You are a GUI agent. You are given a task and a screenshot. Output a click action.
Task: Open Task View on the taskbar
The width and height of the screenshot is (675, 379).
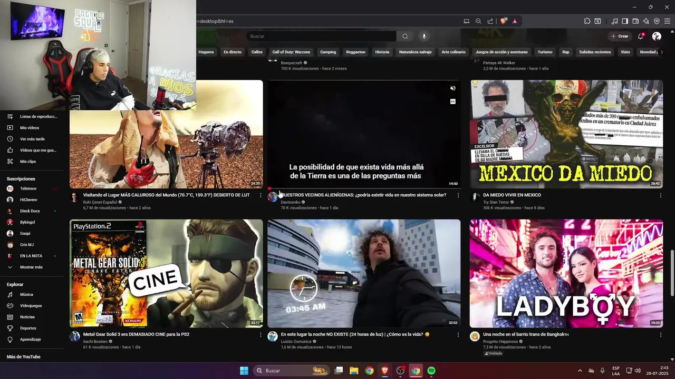click(x=339, y=371)
